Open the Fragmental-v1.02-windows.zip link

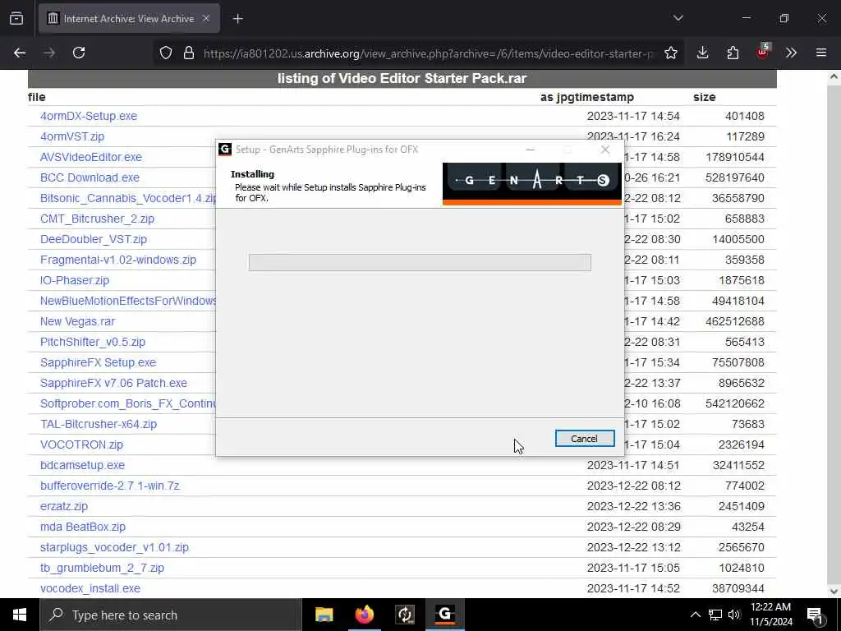coord(118,260)
